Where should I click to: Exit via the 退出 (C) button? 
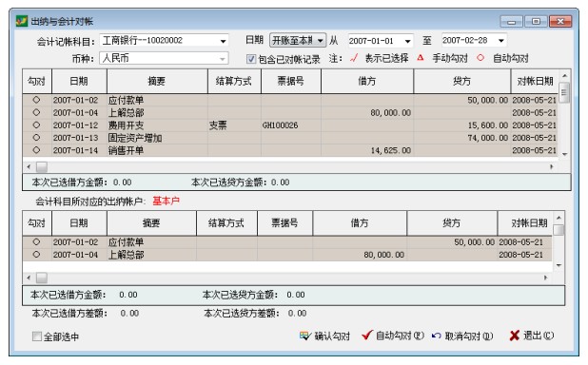[532, 336]
